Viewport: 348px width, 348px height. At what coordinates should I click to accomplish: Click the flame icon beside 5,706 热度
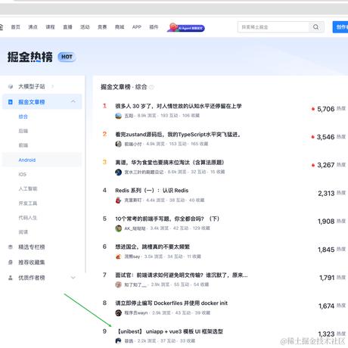coord(313,109)
